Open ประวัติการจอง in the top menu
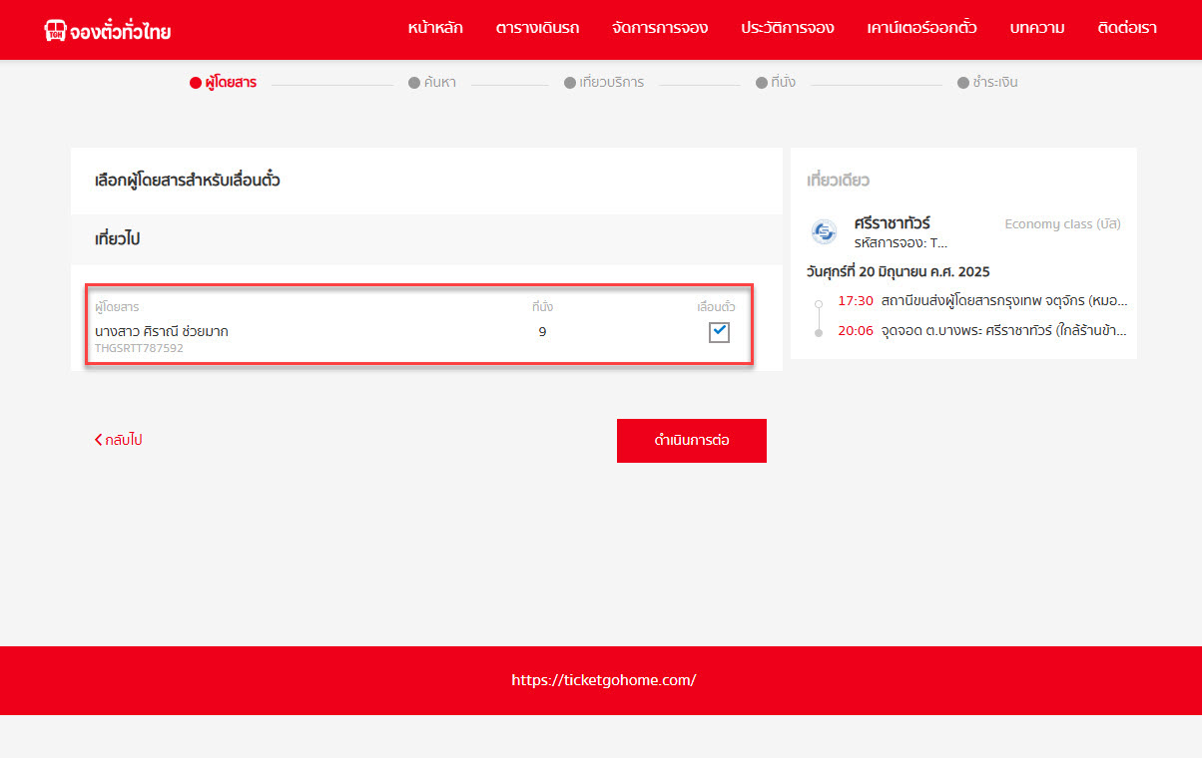This screenshot has height=758, width=1202. 788,28
